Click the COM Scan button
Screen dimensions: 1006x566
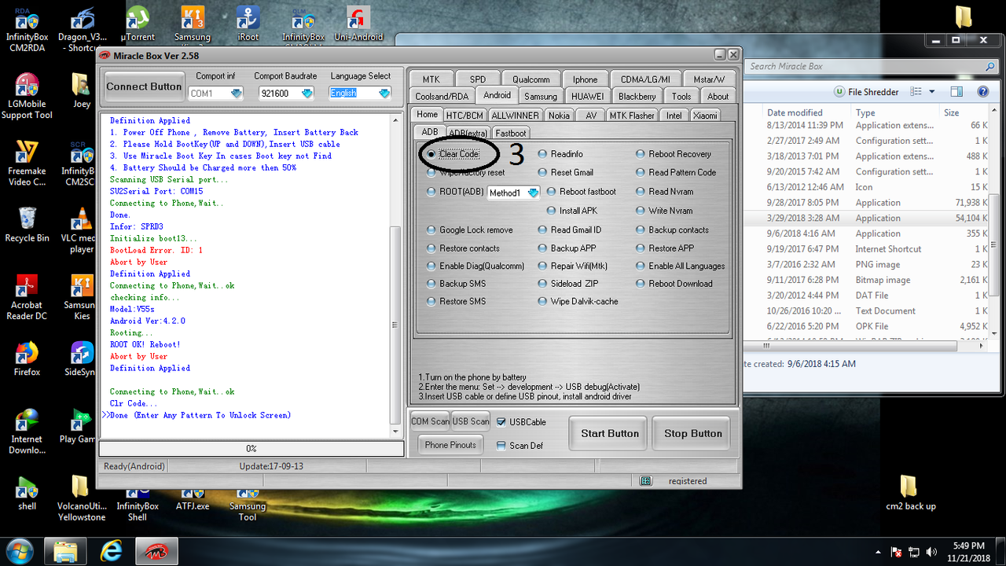coord(430,421)
